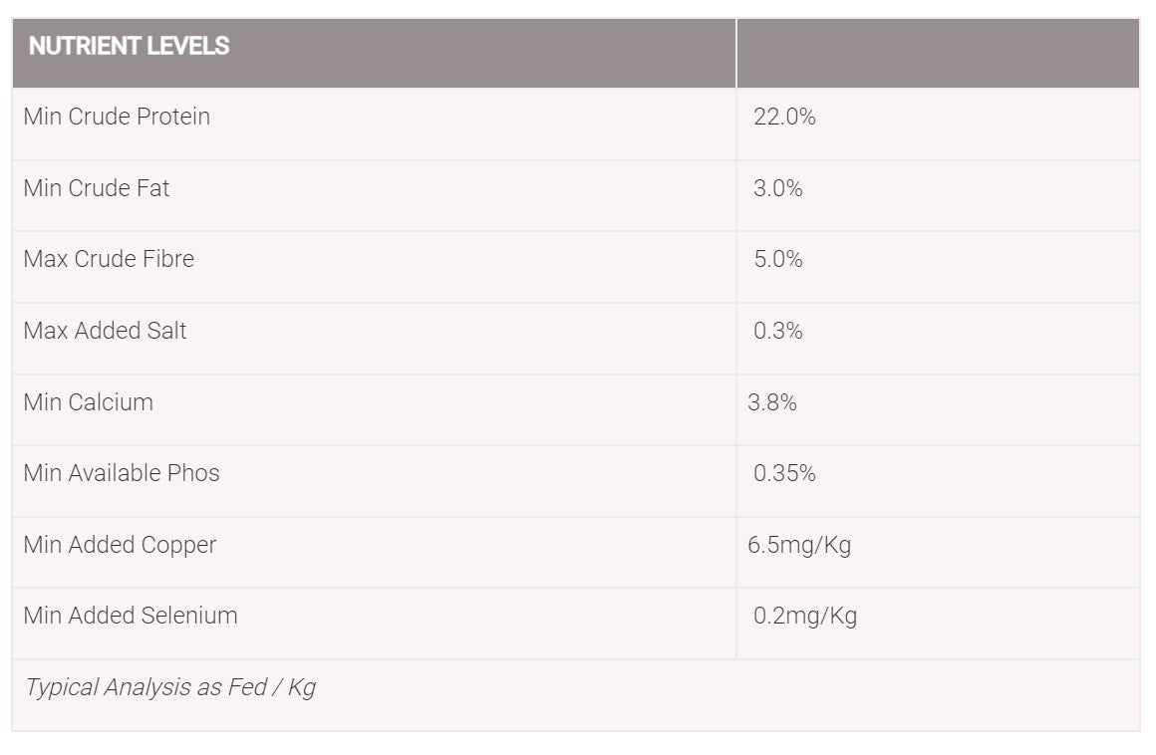1156x755 pixels.
Task: Click the 0.3% added salt value
Action: [777, 330]
